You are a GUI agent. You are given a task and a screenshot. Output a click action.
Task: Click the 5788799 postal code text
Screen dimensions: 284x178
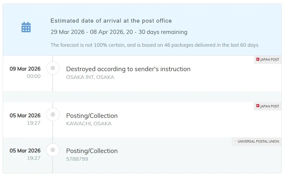click(x=77, y=159)
